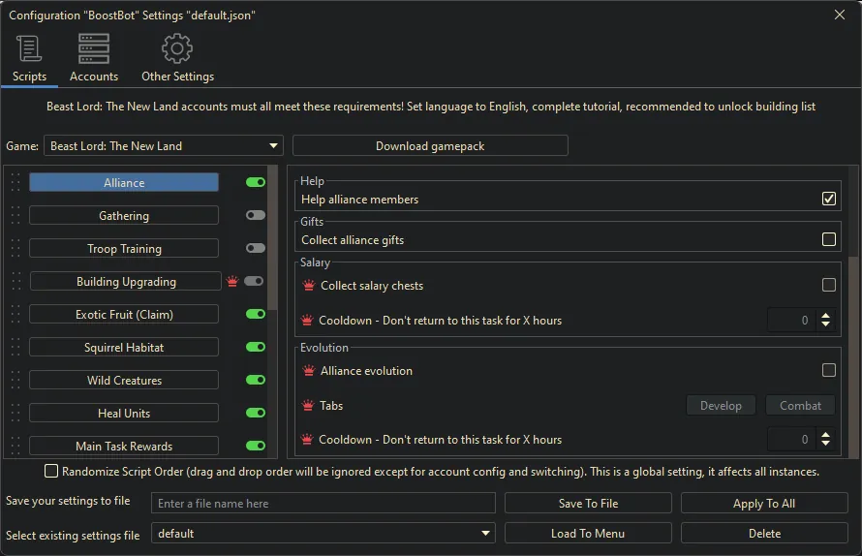
Task: Click the Save To File button
Action: (588, 503)
